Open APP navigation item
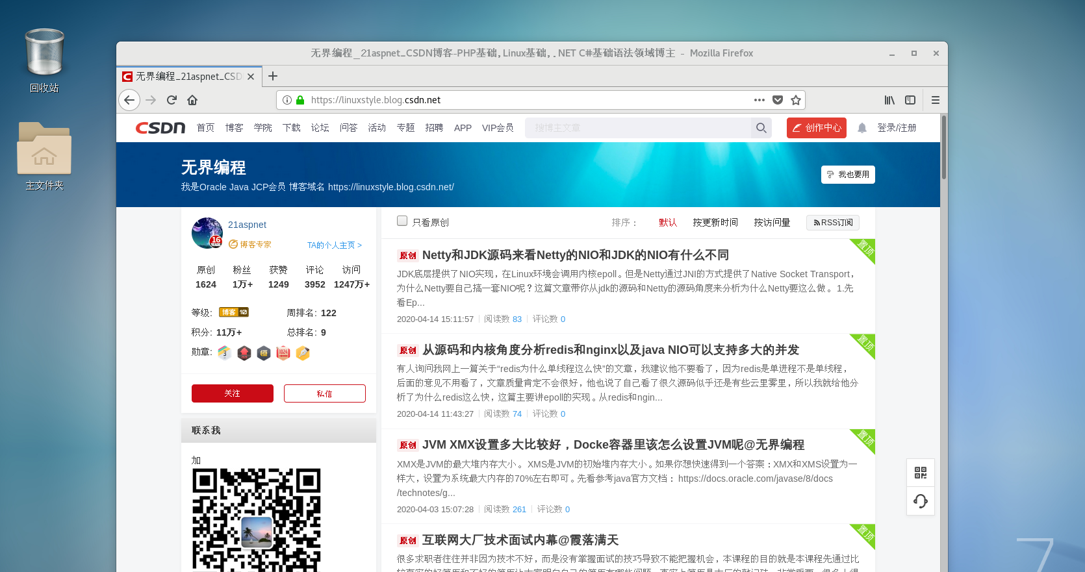Viewport: 1085px width, 572px height. click(x=463, y=128)
